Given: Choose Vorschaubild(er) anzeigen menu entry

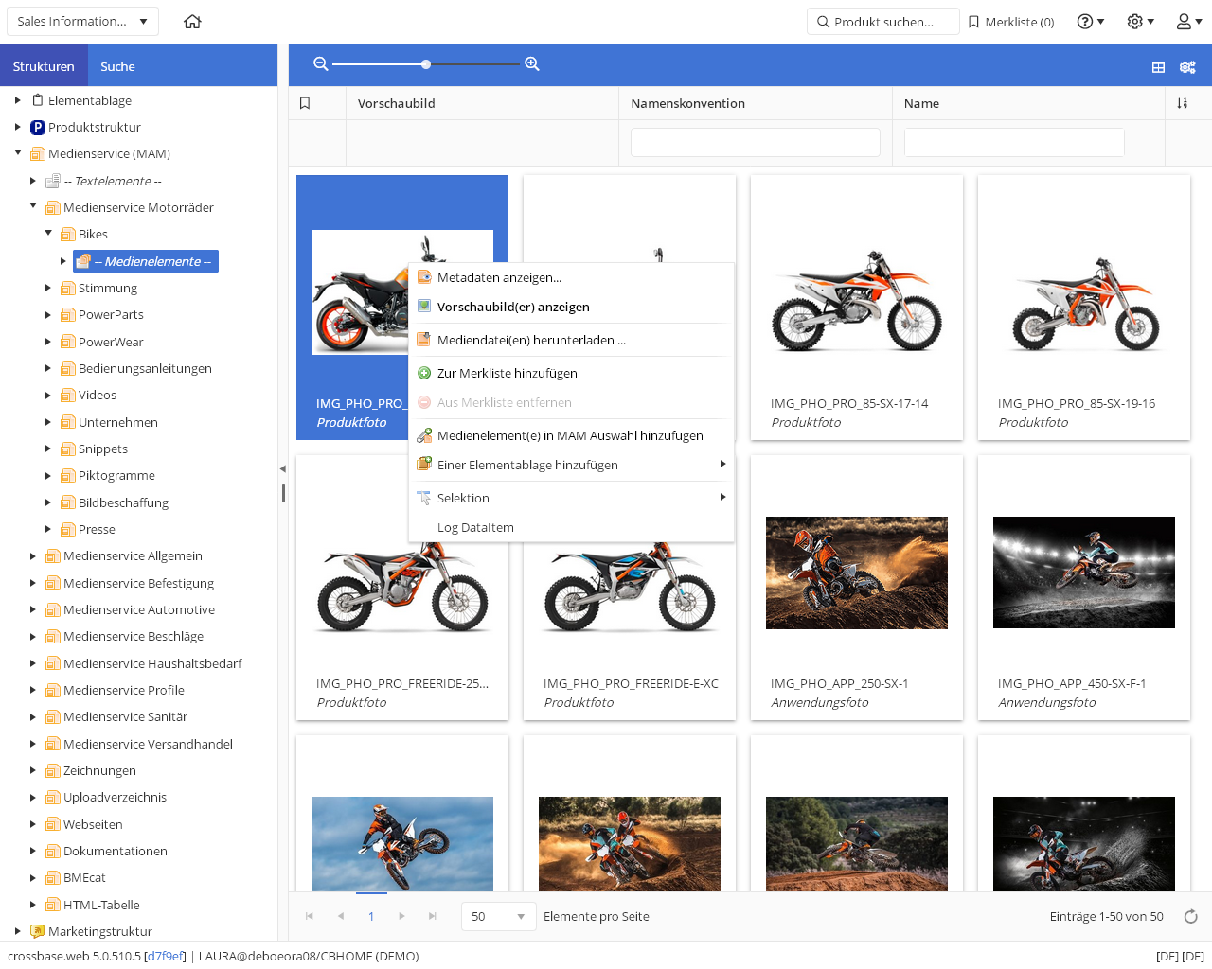Looking at the screenshot, I should (571, 307).
